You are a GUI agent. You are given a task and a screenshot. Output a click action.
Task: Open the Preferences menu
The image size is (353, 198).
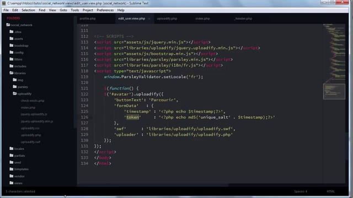(105, 10)
